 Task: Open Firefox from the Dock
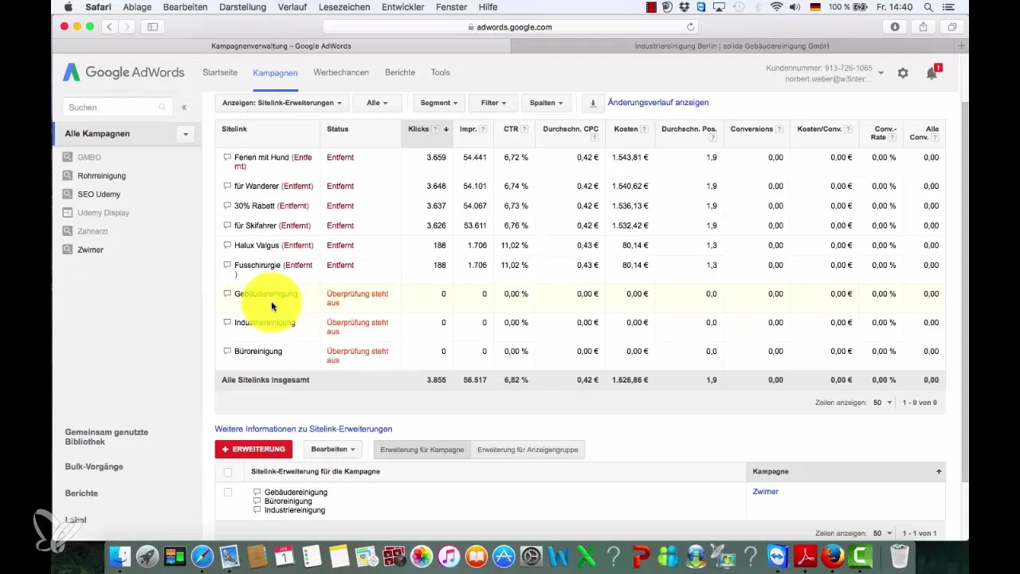coord(833,556)
